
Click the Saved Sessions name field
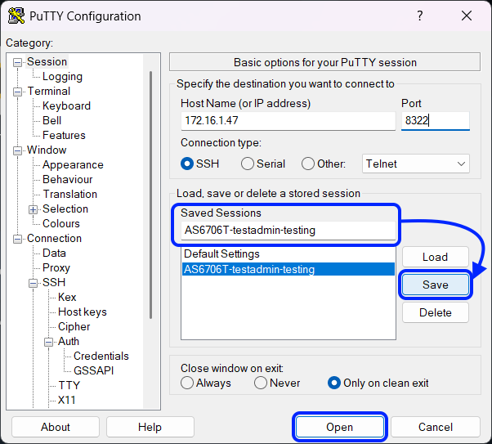288,231
